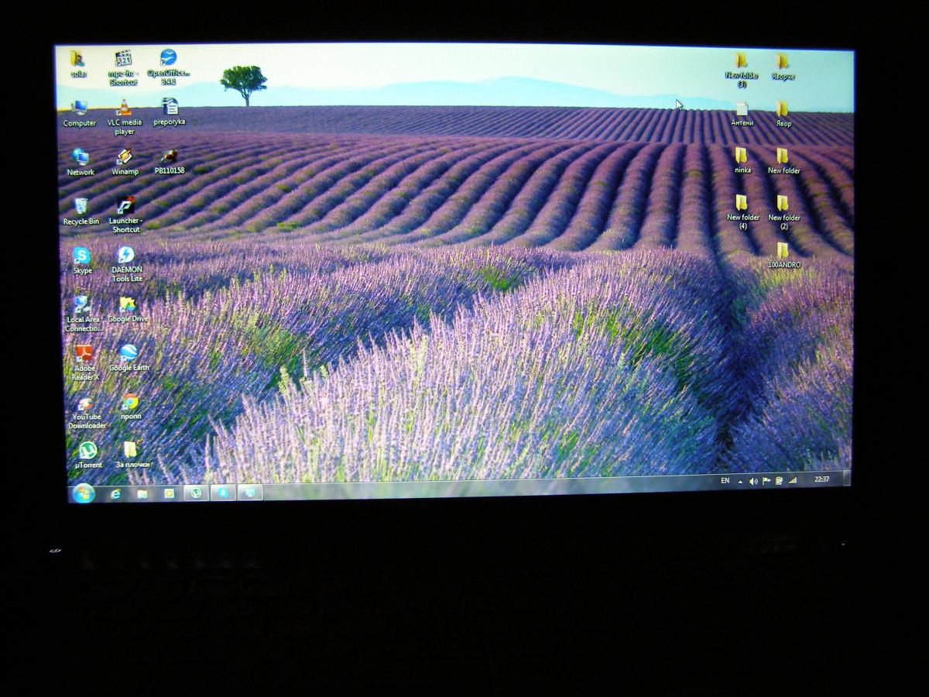Open the Google Drive desktop icon

coord(128,304)
